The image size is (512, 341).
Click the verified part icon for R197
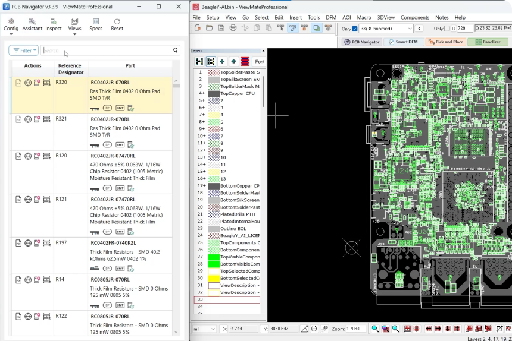(x=130, y=269)
